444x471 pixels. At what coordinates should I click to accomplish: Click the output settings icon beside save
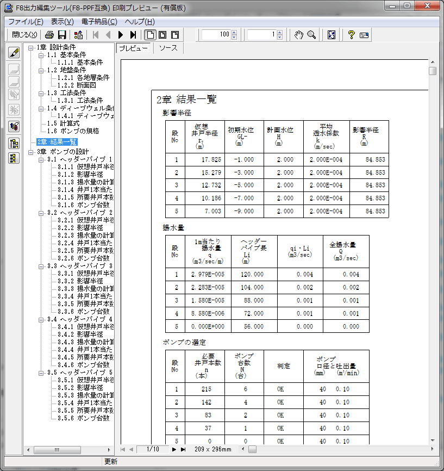coord(79,35)
